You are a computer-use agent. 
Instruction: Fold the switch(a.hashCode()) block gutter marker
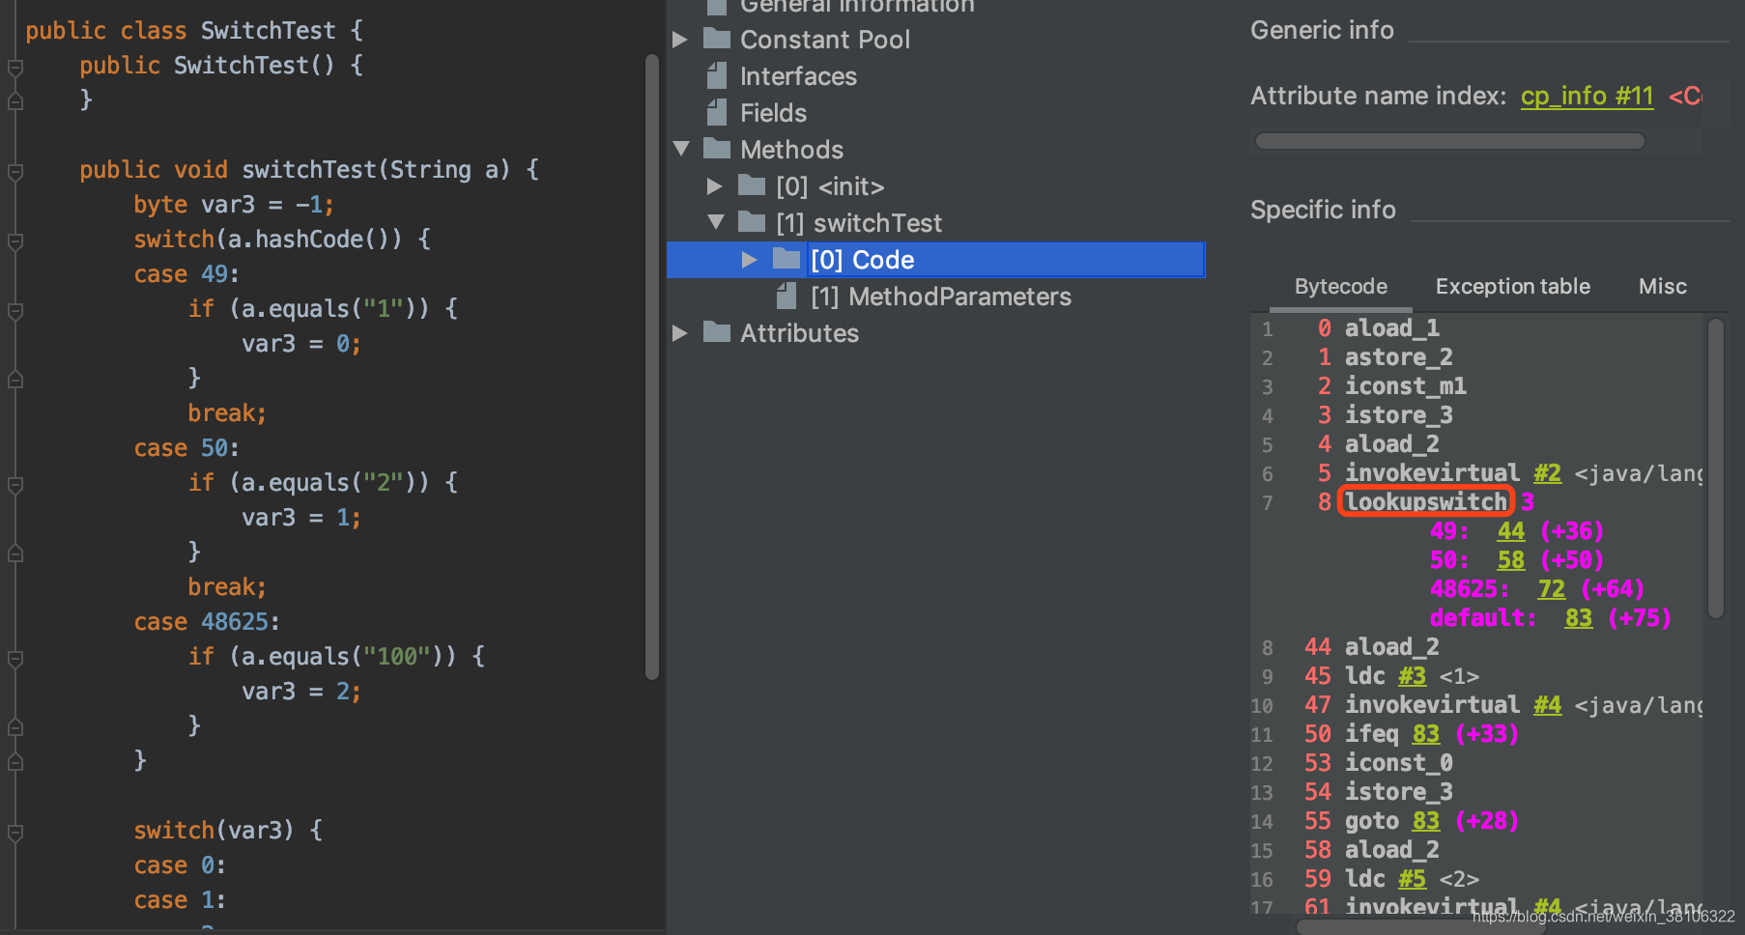tap(14, 241)
